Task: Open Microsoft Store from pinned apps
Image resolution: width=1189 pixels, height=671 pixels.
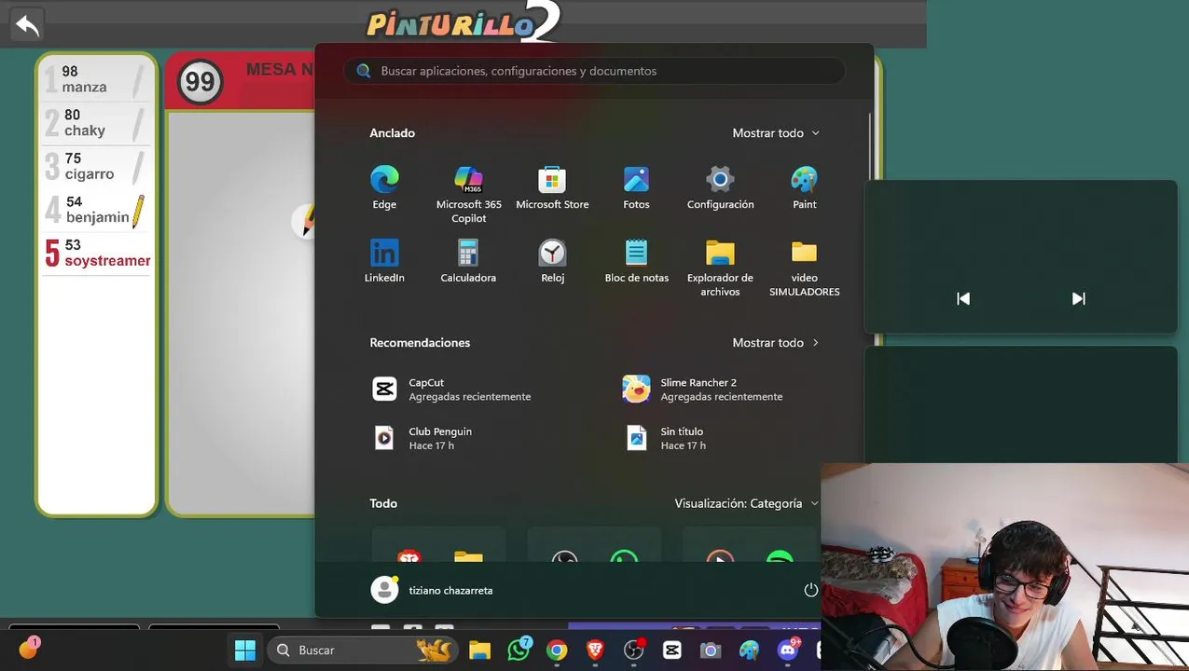Action: pyautogui.click(x=552, y=187)
